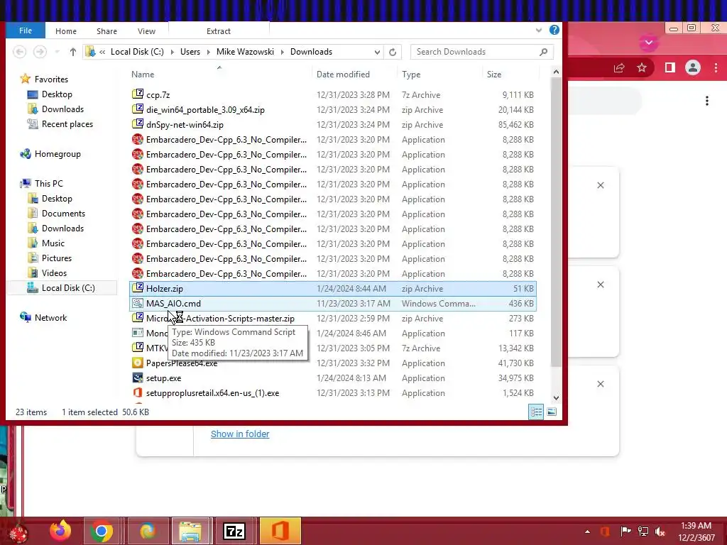
Task: Click the Chrome share page icon
Action: [619, 67]
